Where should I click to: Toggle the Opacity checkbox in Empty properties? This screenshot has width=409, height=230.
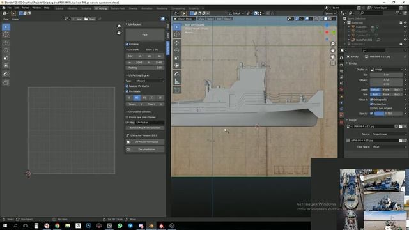(371, 114)
